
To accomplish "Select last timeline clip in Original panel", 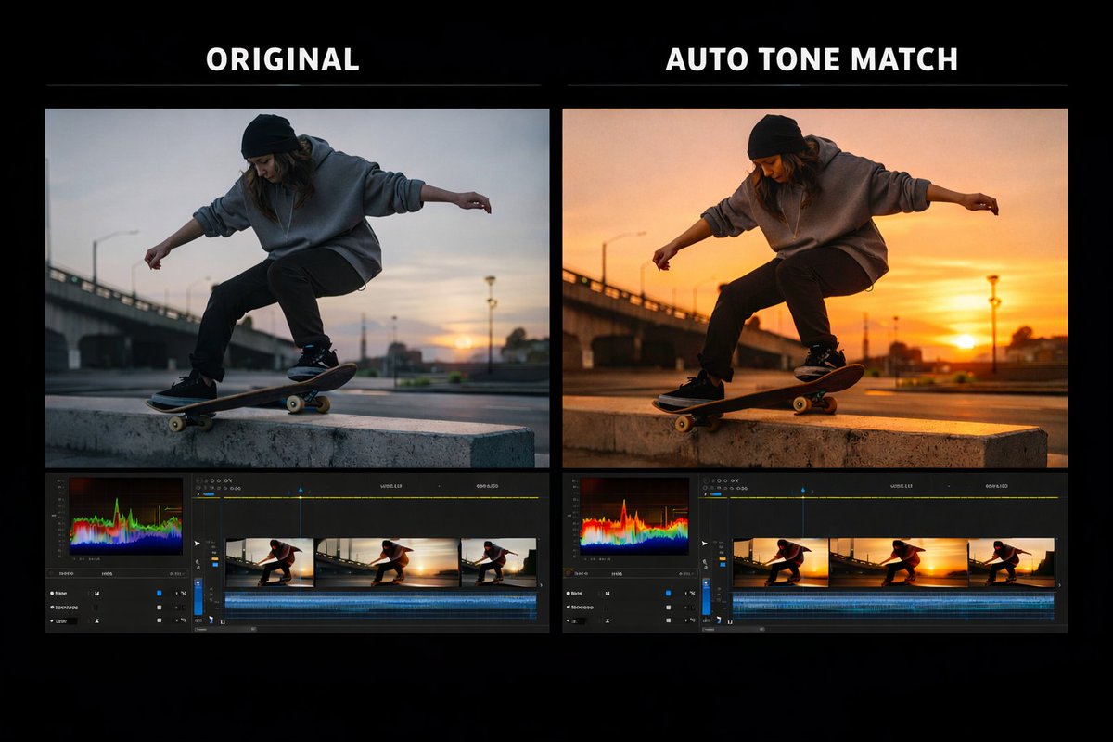I will click(499, 562).
